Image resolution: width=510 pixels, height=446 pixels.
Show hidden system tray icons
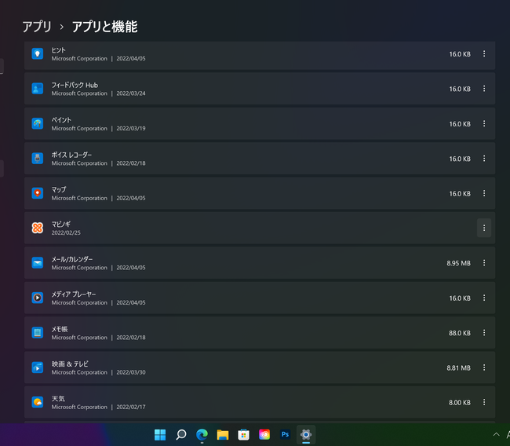coord(496,434)
